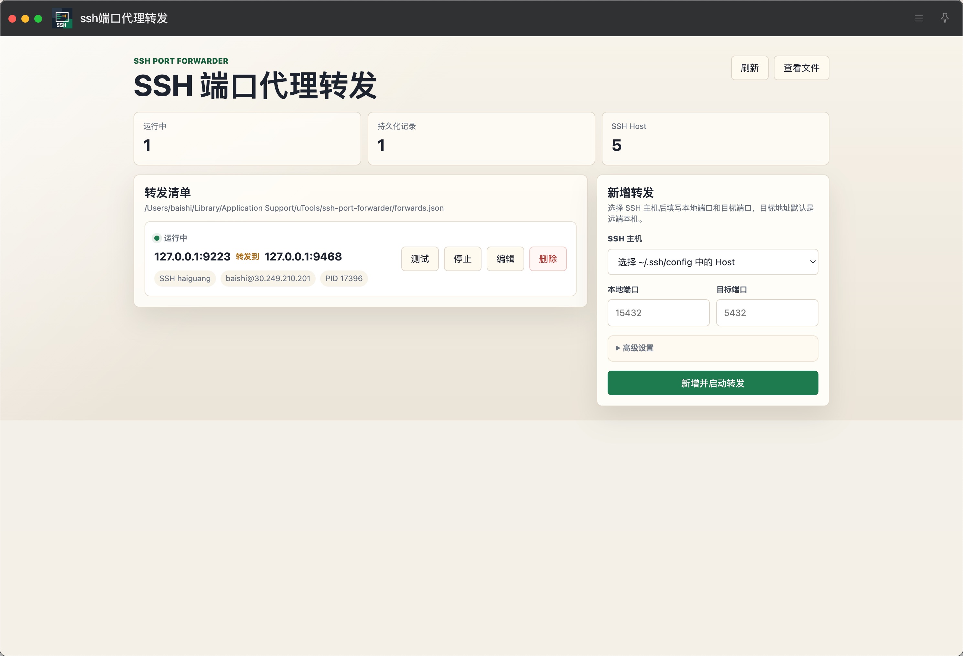The width and height of the screenshot is (963, 656).
Task: Focus the 目标端口 input field
Action: (x=767, y=313)
